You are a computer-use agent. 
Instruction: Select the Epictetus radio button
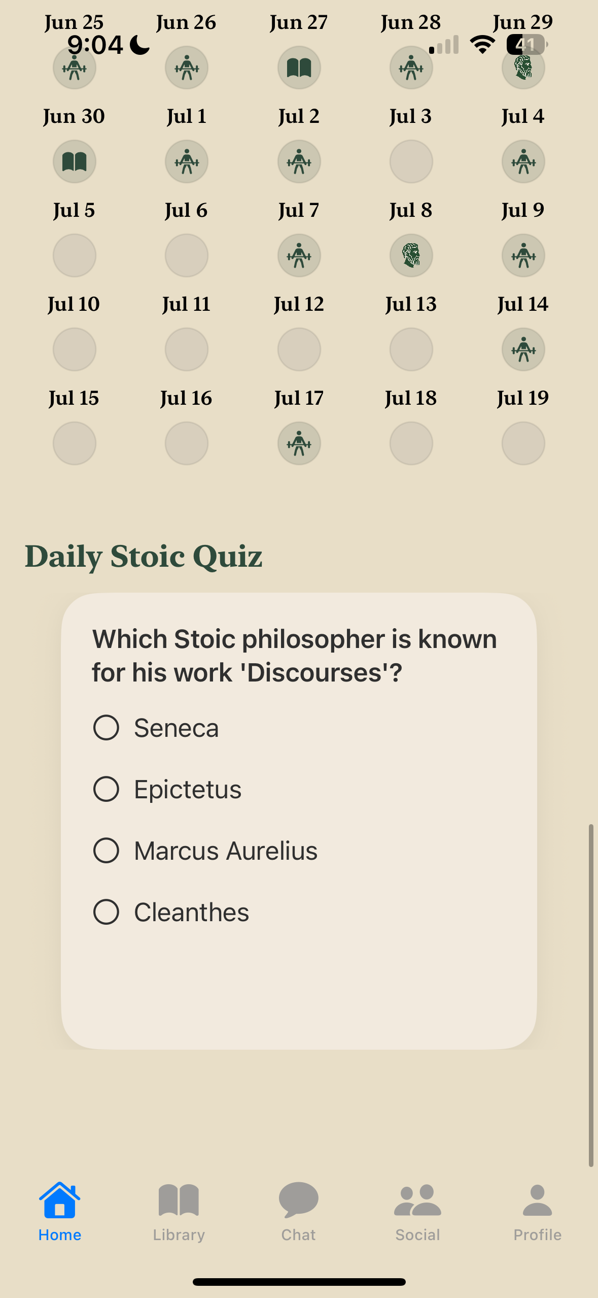(x=105, y=789)
